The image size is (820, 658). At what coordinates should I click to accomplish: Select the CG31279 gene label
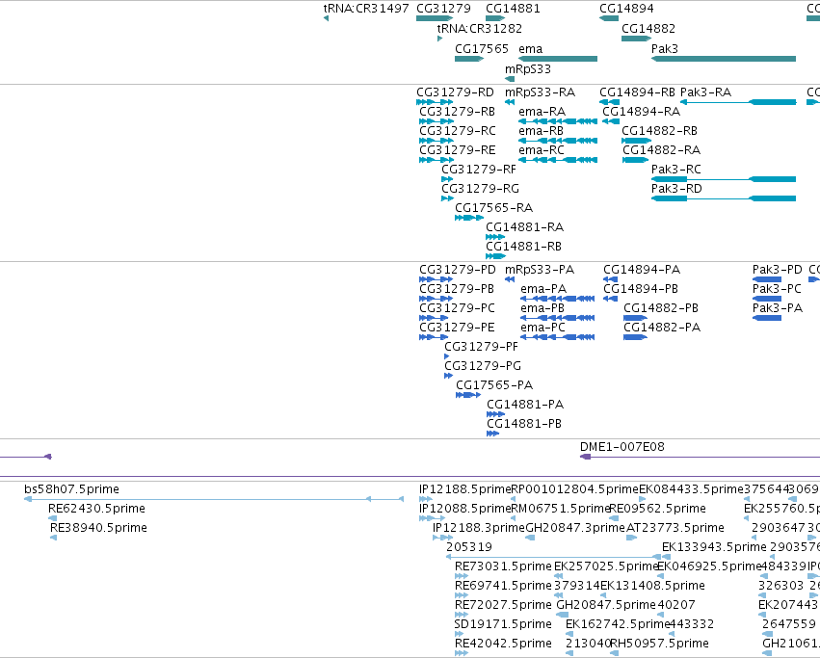point(443,9)
